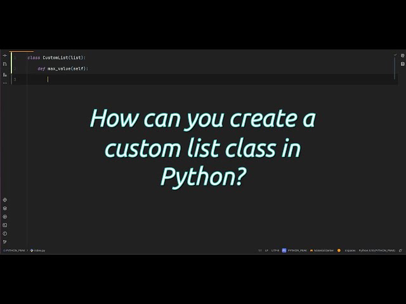
Task: Open the Python Packages tool window icon
Action: click(4, 200)
